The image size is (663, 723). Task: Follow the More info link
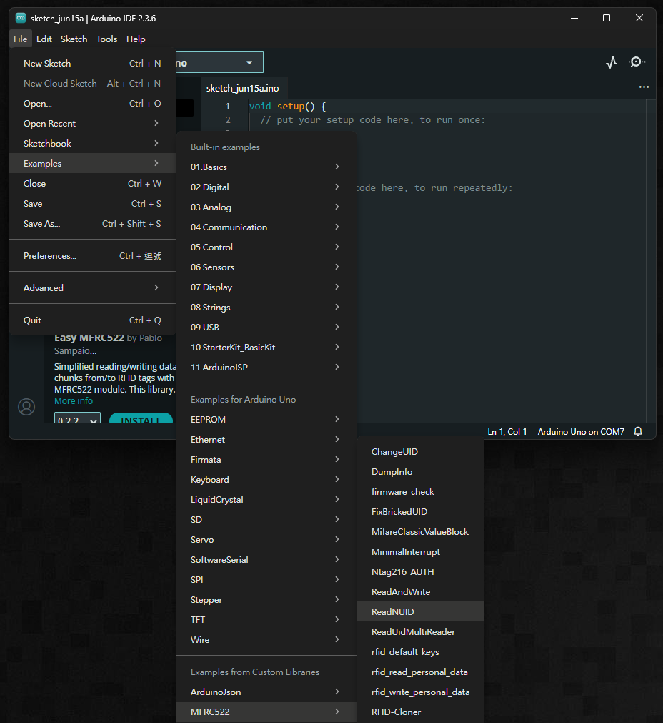tap(74, 401)
